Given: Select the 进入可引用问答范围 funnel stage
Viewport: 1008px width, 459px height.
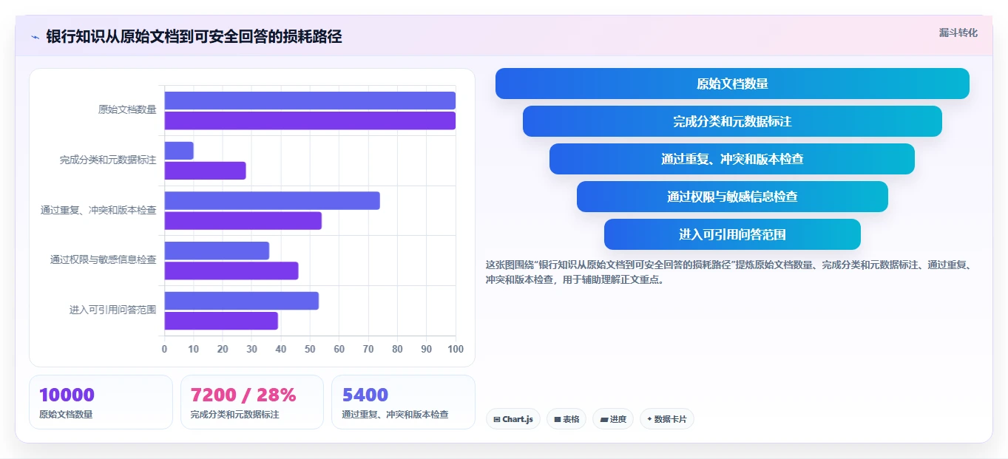Looking at the screenshot, I should (x=732, y=234).
